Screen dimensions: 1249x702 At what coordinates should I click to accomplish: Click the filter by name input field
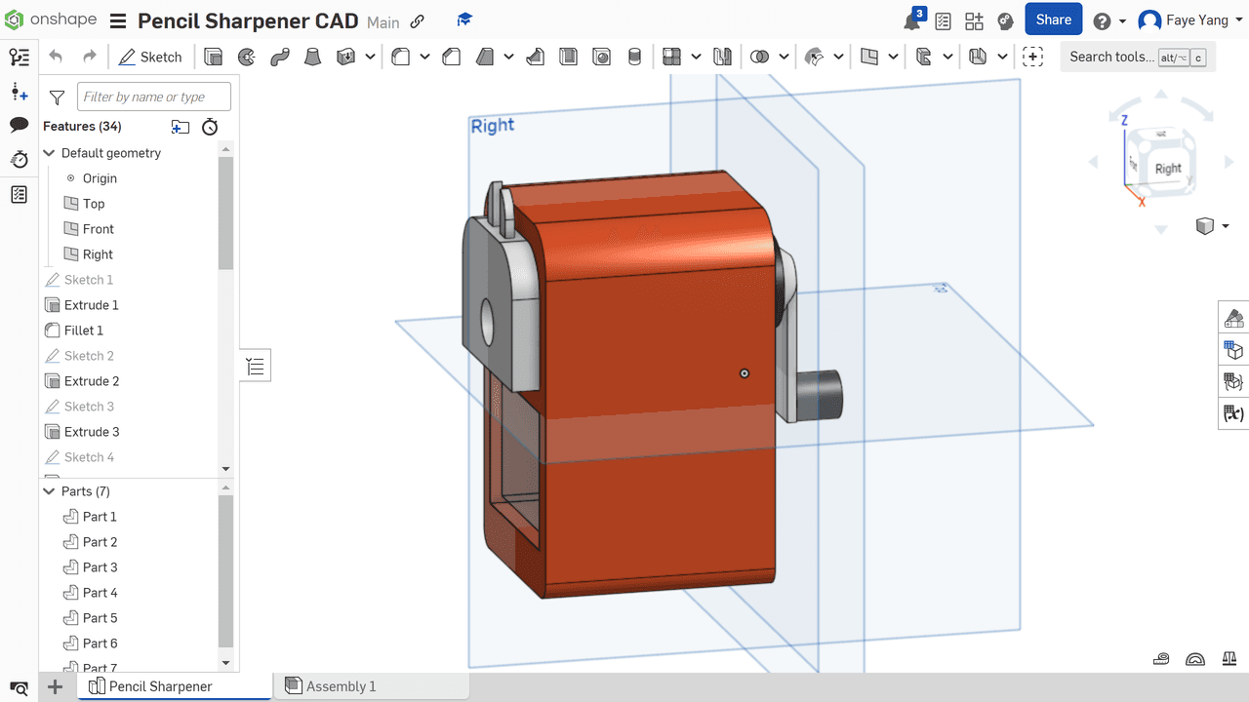click(x=154, y=97)
